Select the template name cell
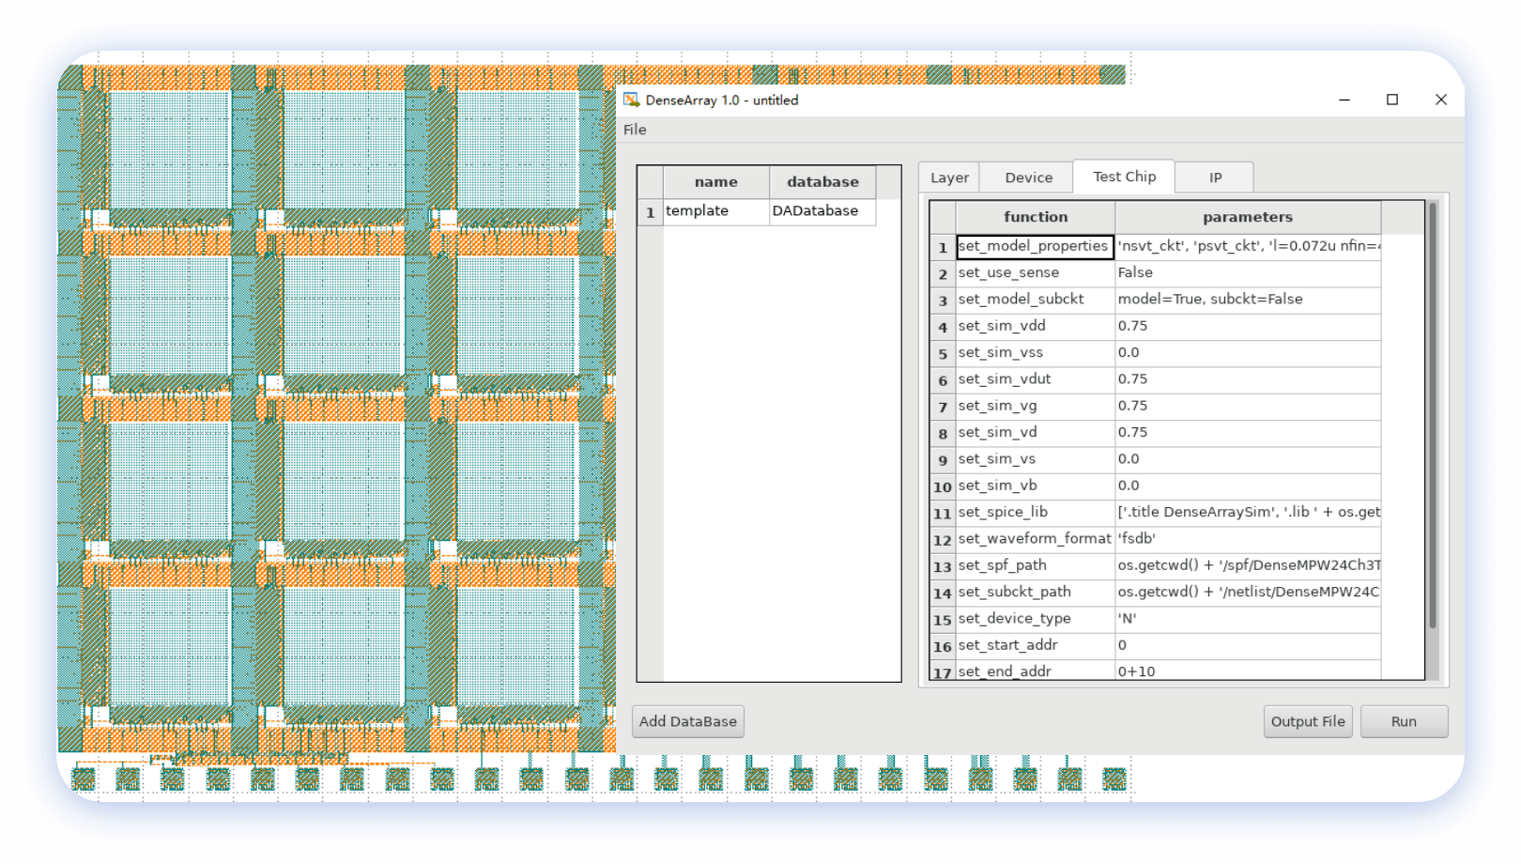 [x=715, y=211]
